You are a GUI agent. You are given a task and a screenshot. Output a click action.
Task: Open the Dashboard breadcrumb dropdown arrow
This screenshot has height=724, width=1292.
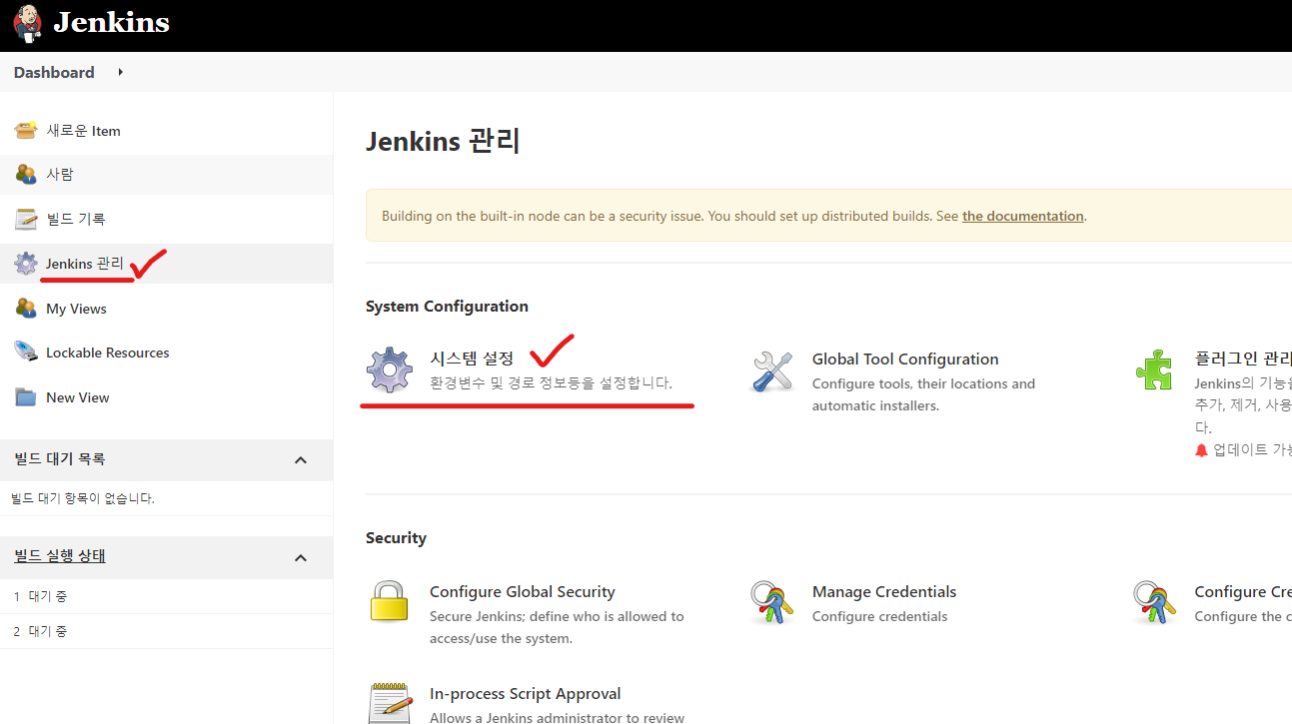121,72
